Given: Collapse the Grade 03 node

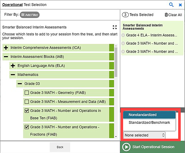Looking at the screenshot, I should click(x=20, y=84).
